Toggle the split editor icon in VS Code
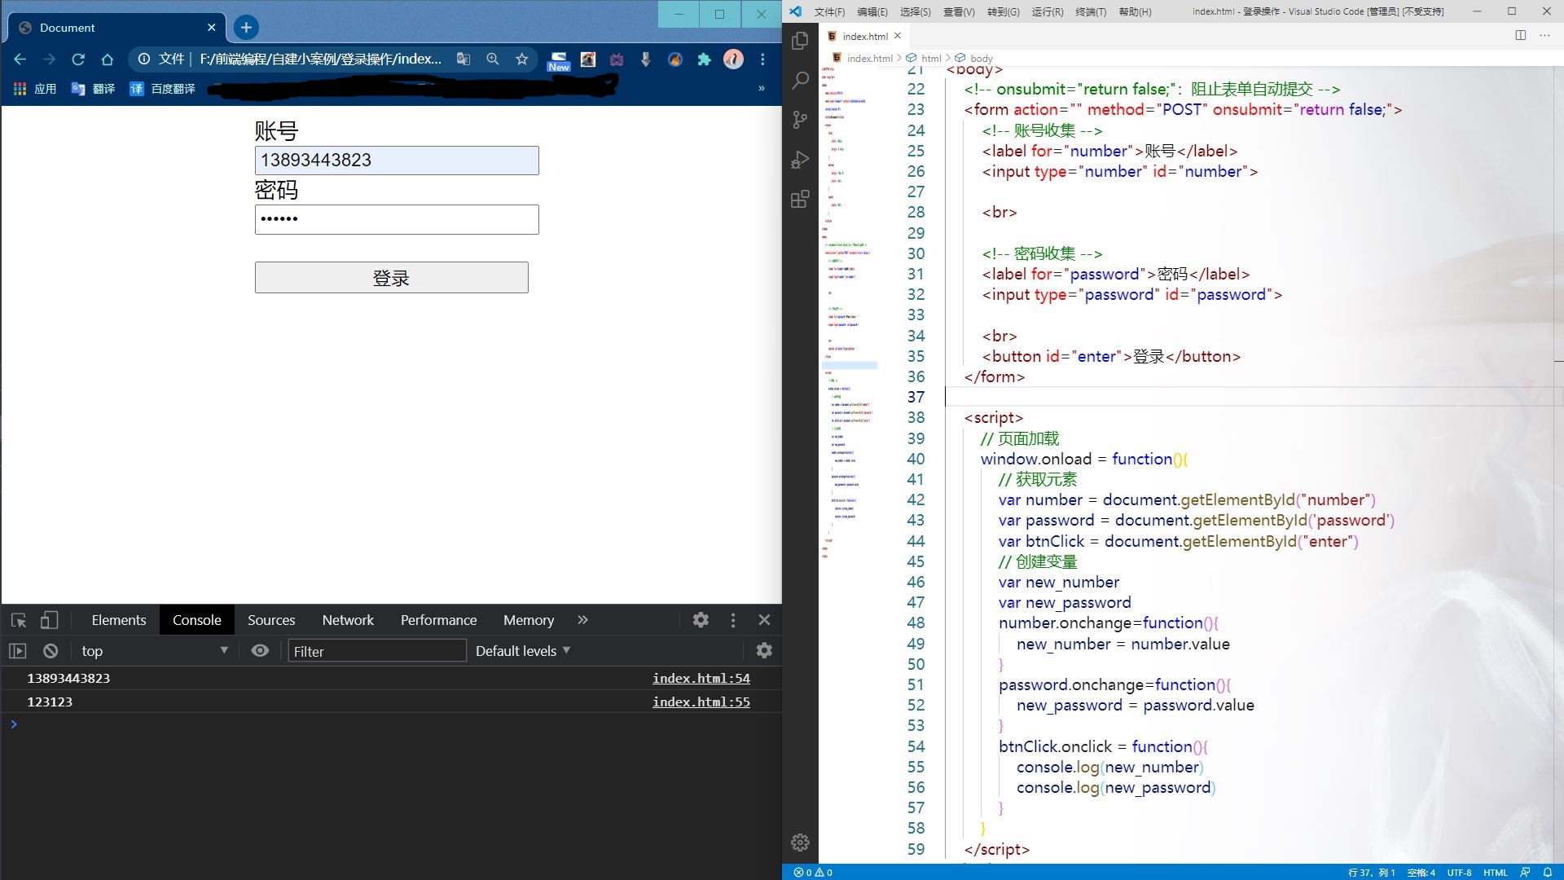Screen dimensions: 1564x880 click(1522, 36)
